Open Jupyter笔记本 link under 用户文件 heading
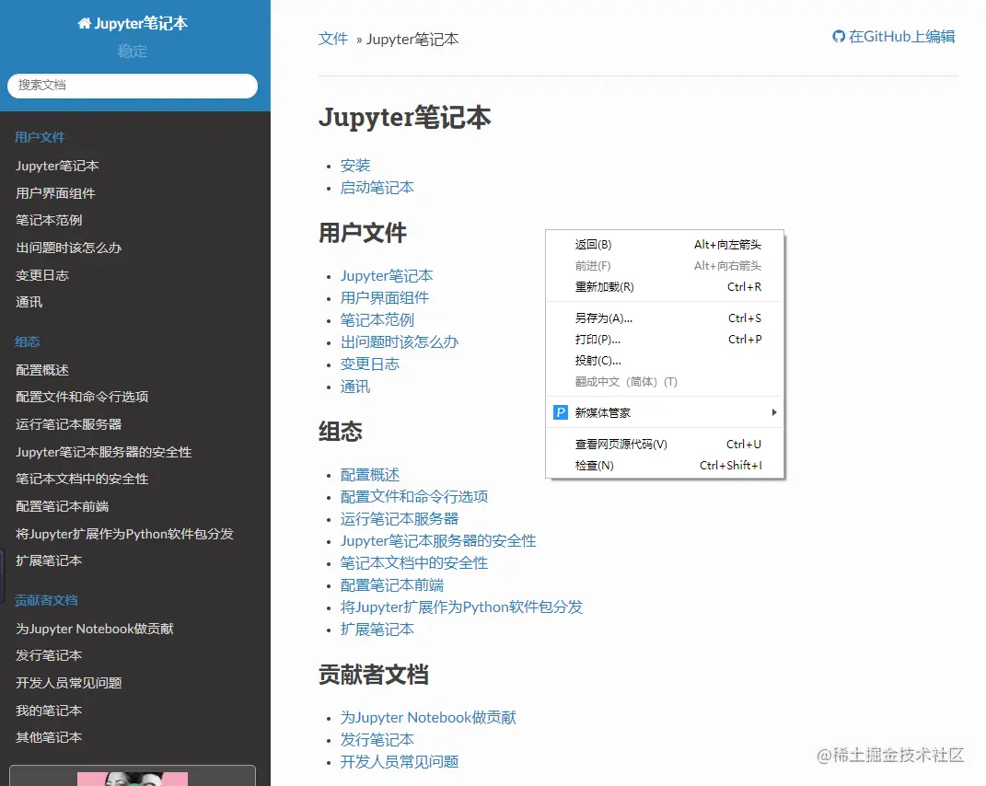This screenshot has height=786, width=986. 387,276
